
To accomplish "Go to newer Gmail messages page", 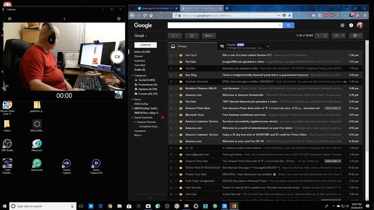I will (318, 36).
